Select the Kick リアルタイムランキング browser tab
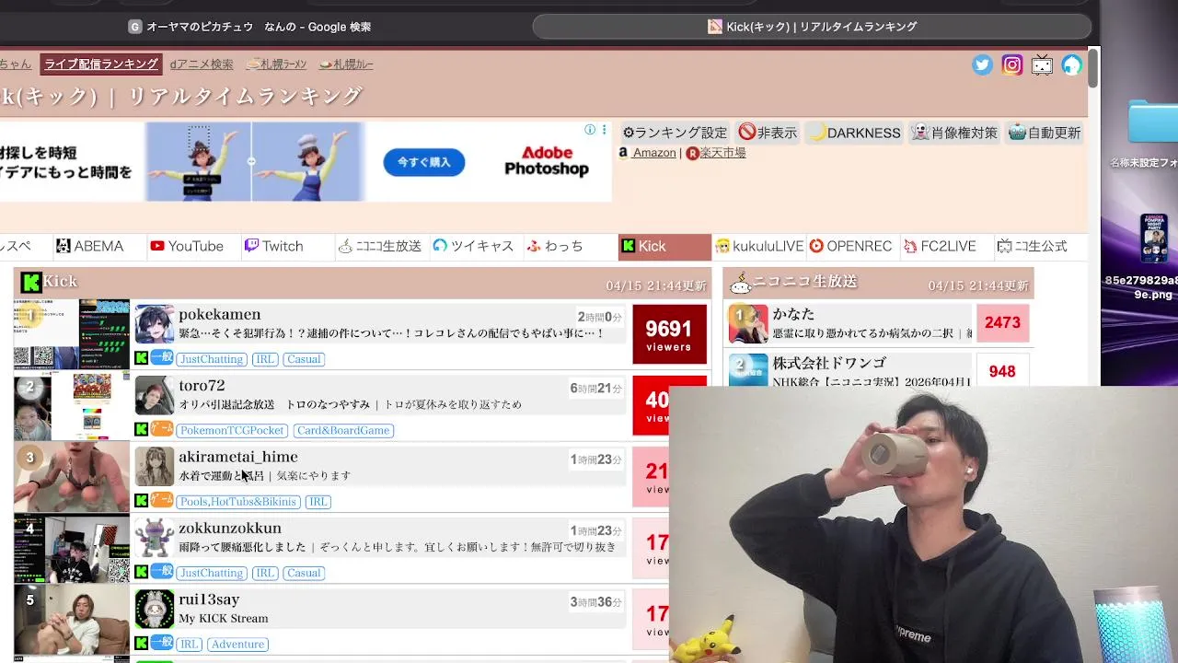 pyautogui.click(x=812, y=27)
